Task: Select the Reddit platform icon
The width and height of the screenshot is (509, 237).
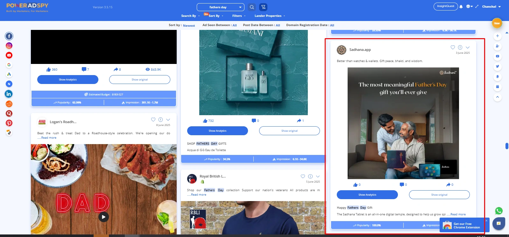Action: coord(9,104)
